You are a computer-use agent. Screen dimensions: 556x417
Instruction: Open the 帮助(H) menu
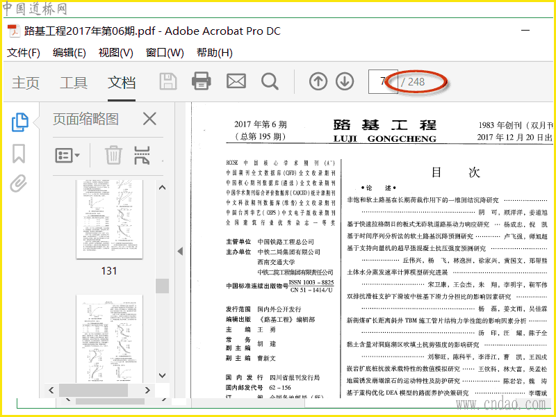(x=215, y=53)
